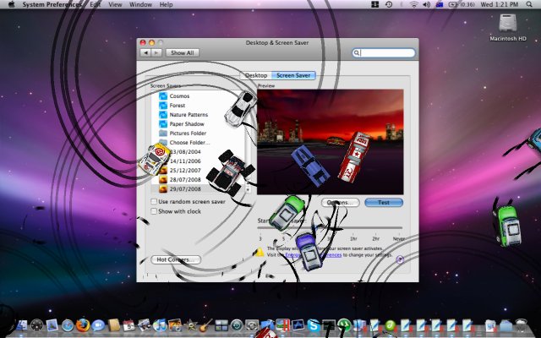Launch Finder from the Dock

click(x=22, y=324)
